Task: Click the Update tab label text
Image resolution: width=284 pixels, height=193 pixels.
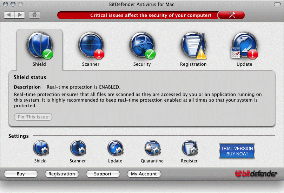Action: click(244, 64)
